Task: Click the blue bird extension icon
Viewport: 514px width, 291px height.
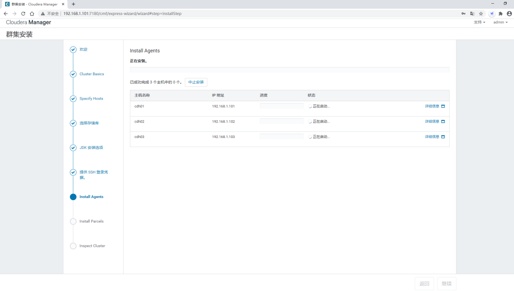Action: point(492,13)
